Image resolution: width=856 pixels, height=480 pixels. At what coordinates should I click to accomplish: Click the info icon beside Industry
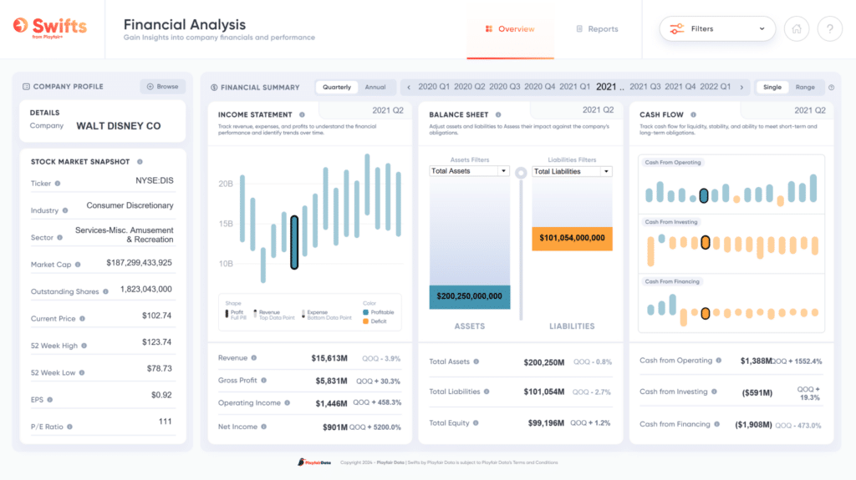click(x=65, y=210)
